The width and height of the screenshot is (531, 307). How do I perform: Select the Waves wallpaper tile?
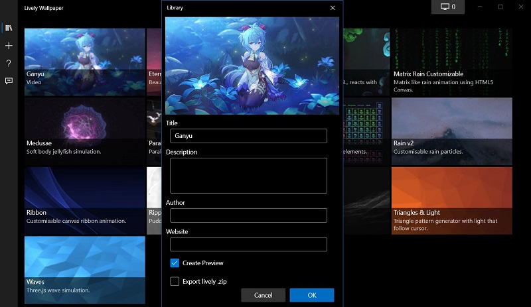tap(85, 270)
